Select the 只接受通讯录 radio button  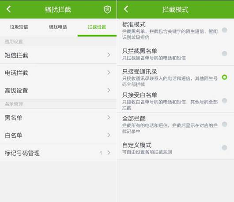[x=224, y=77]
